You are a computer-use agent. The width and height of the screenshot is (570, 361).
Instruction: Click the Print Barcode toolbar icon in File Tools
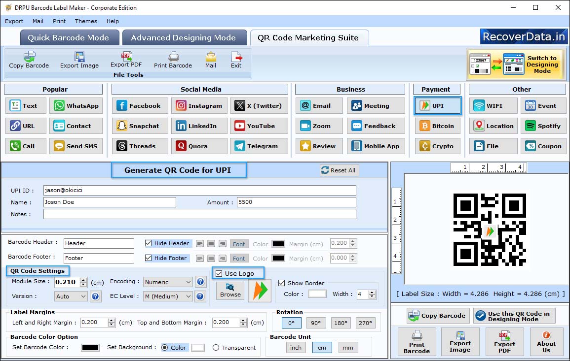click(173, 60)
